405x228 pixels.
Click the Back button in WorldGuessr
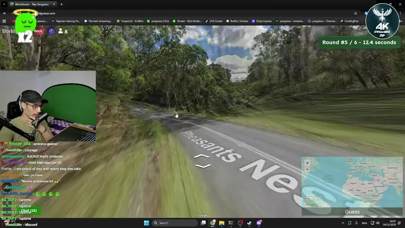tap(38, 31)
